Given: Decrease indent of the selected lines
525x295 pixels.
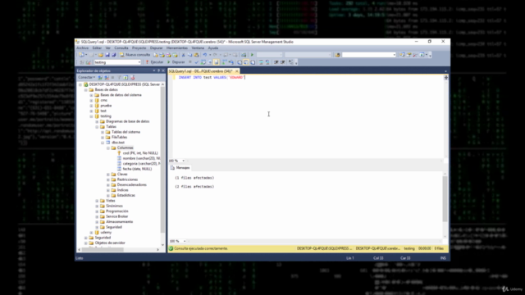Looking at the screenshot, I should click(x=276, y=62).
